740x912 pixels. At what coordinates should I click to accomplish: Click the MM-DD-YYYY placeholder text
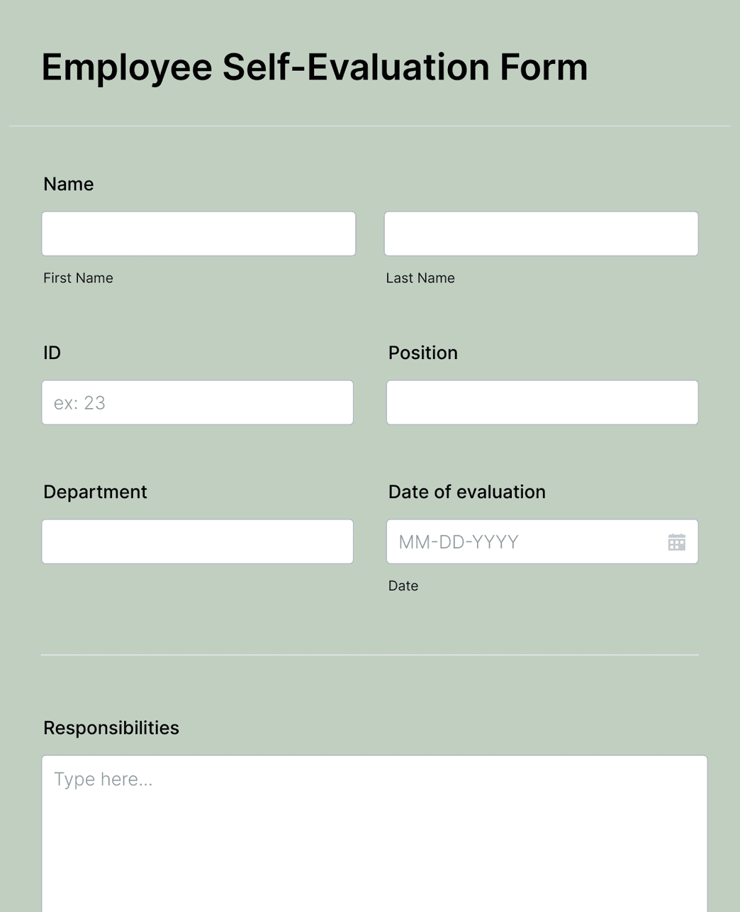(x=458, y=542)
